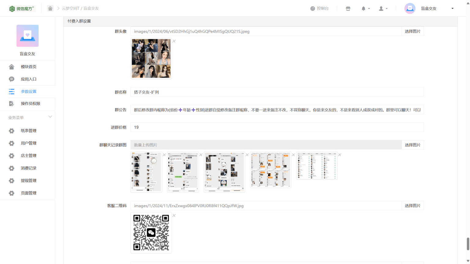
Task: Click 选择图片 for 群聊天记录群图
Action: click(x=412, y=145)
